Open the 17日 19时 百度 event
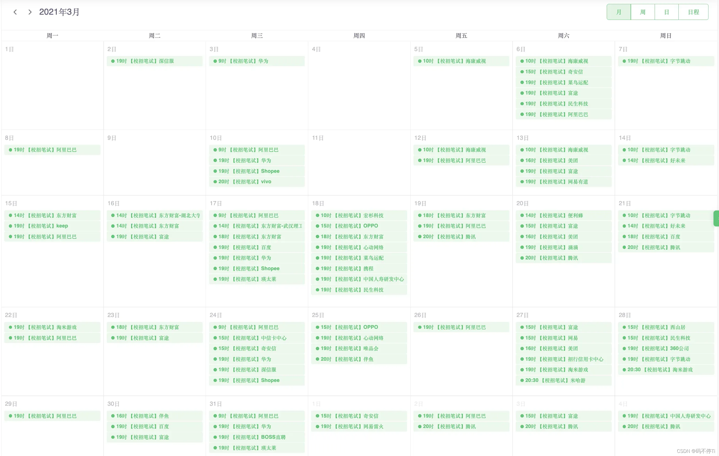 [x=257, y=247]
